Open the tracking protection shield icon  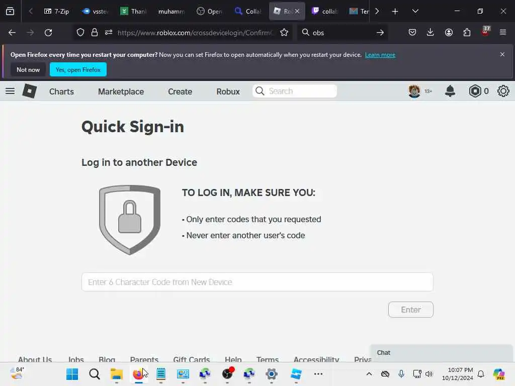pyautogui.click(x=80, y=33)
